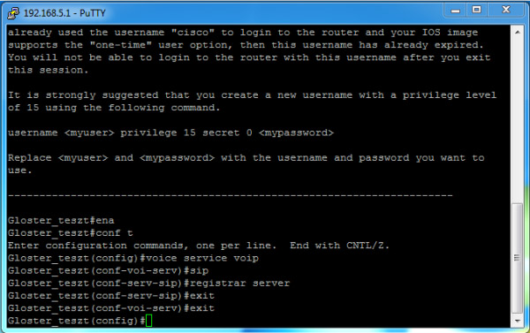Maximize the PuTTY window
Screen dimensions: 530x333
pos(477,10)
